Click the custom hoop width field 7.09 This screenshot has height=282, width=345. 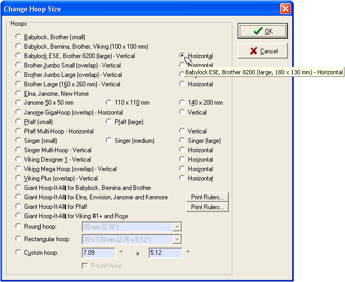[98, 253]
